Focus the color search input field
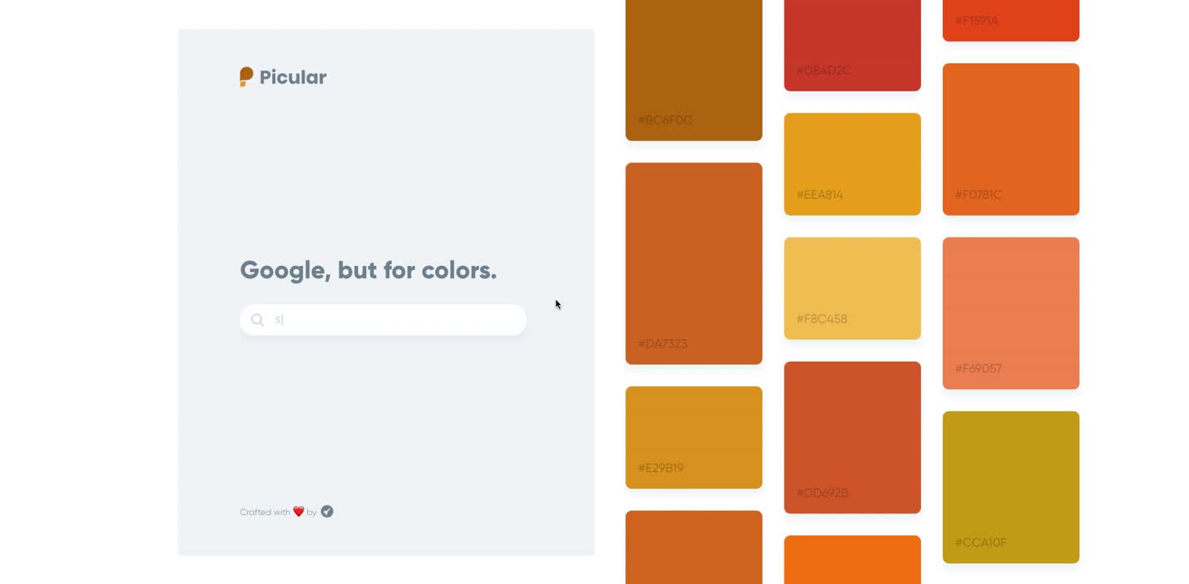This screenshot has width=1189, height=584. tap(383, 320)
